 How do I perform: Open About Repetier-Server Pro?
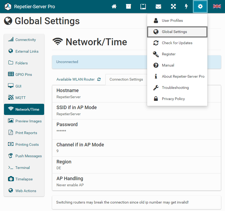pos(177,76)
